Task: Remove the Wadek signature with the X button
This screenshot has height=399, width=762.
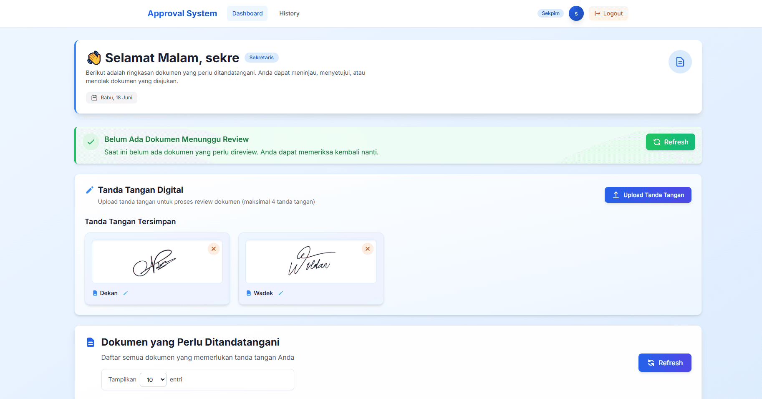Action: 368,249
